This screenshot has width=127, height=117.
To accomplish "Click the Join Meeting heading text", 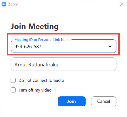I will tap(35, 26).
